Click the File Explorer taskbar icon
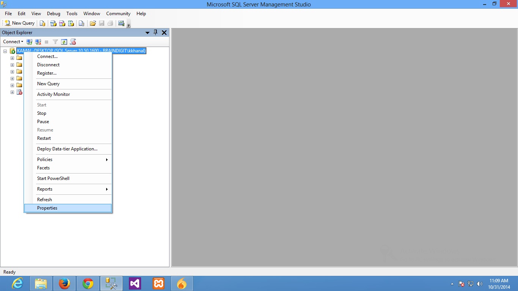 click(41, 283)
